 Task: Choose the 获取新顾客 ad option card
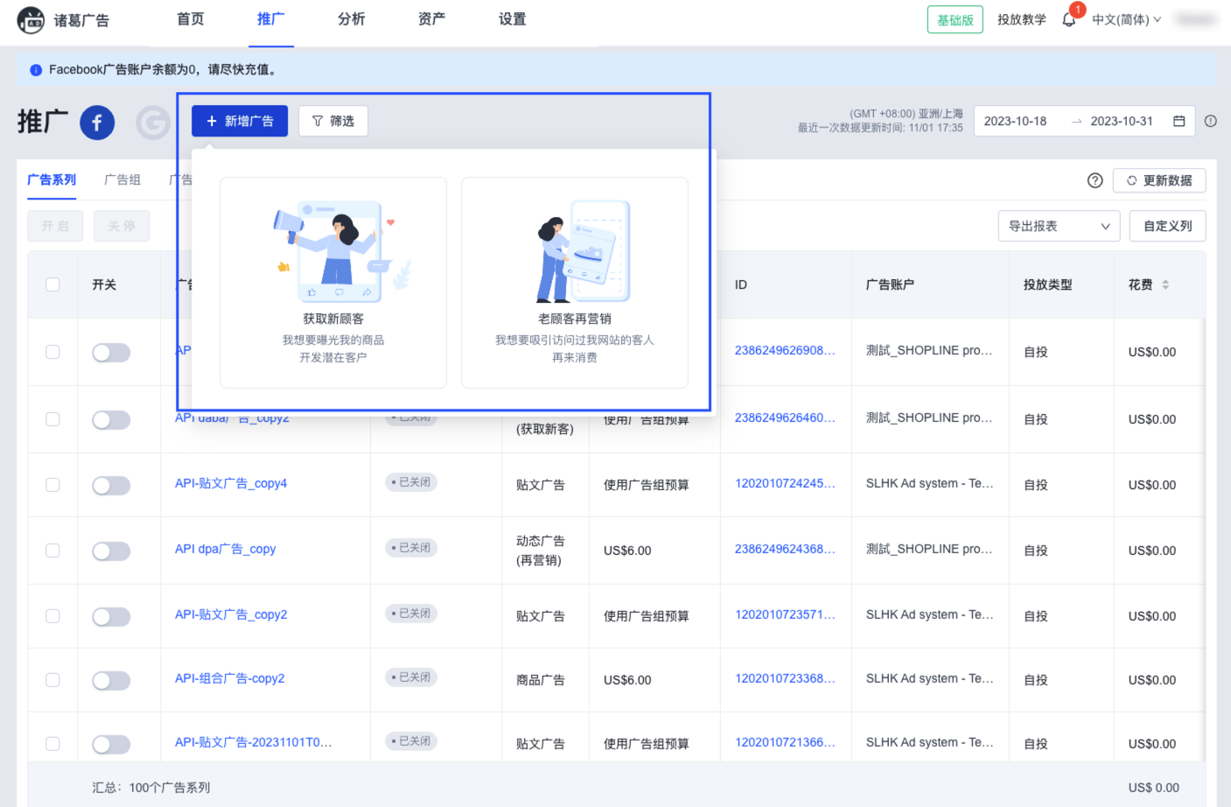pos(332,283)
